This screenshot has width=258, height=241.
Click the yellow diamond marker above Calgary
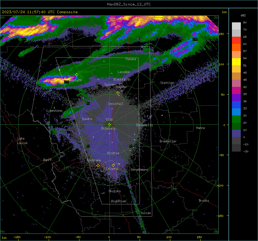[113, 165]
